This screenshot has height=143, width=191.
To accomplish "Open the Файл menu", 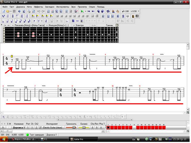I will [5, 6].
